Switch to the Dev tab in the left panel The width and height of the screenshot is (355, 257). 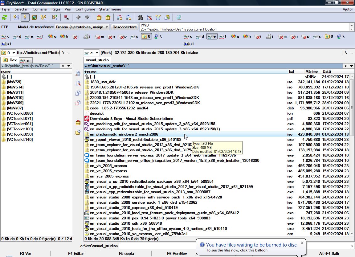(10, 60)
